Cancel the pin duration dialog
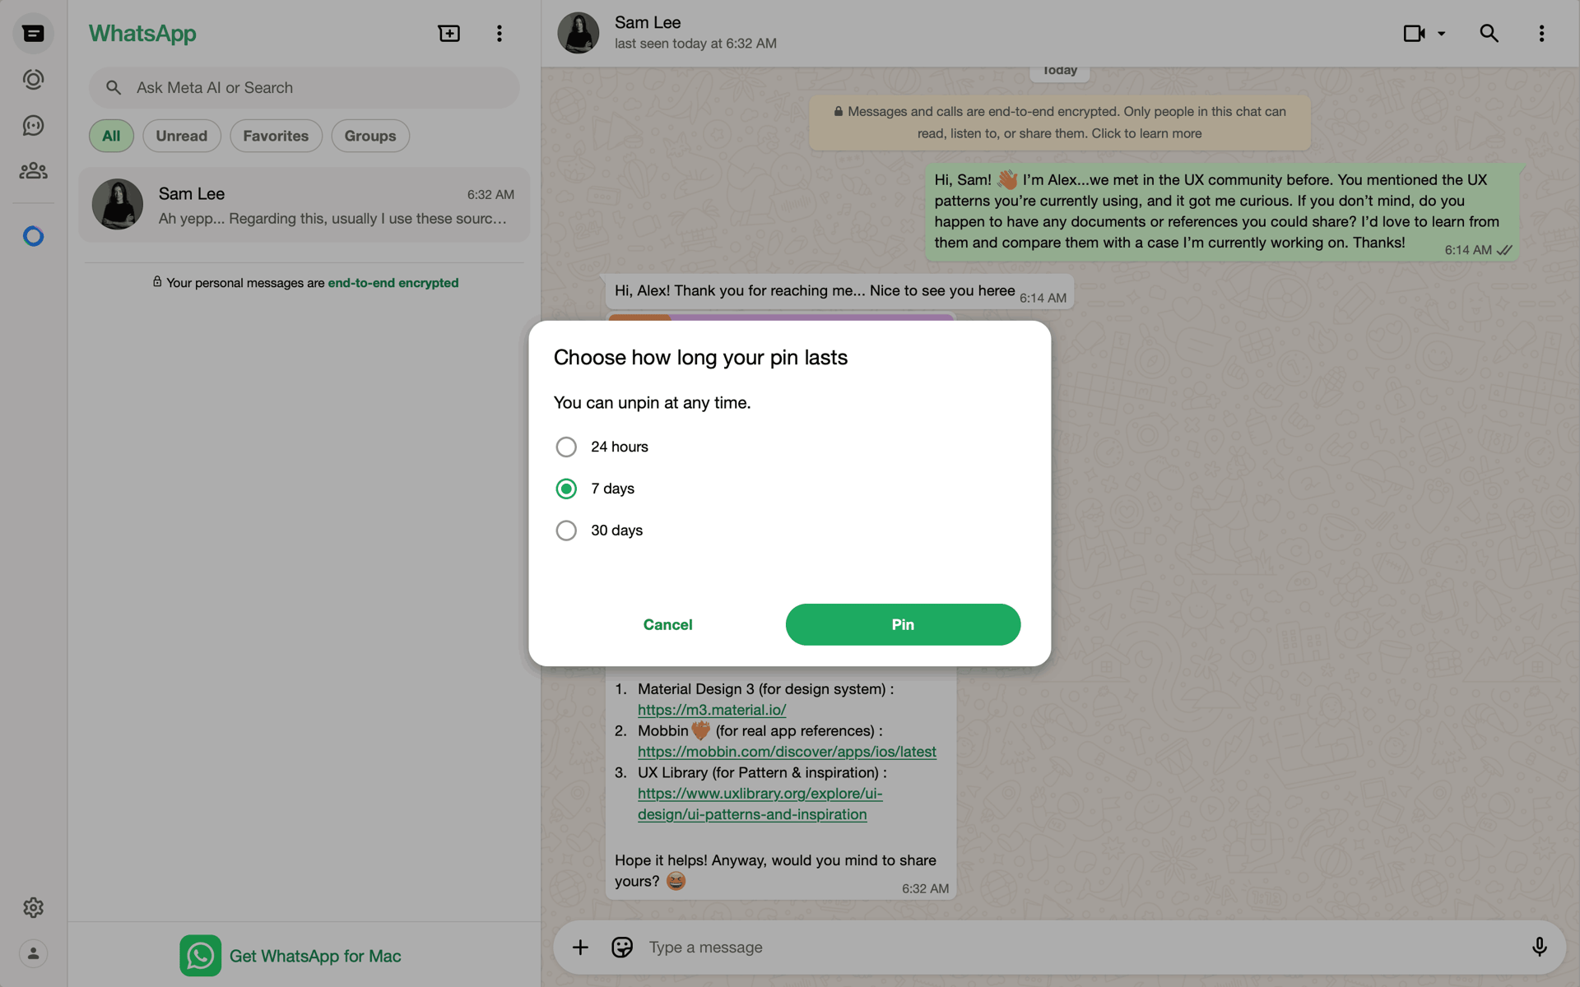 point(667,624)
